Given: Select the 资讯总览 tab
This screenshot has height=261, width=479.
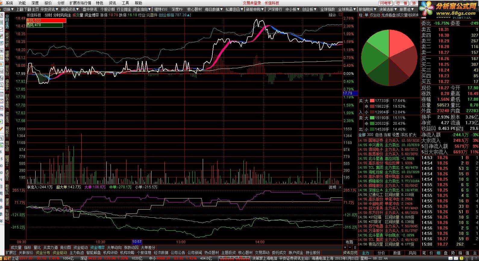Looking at the screenshot, I should 350,253.
